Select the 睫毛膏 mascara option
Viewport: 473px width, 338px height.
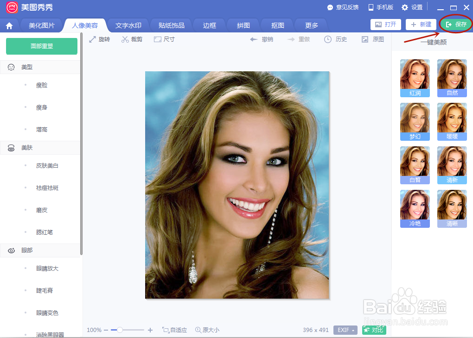(45, 291)
